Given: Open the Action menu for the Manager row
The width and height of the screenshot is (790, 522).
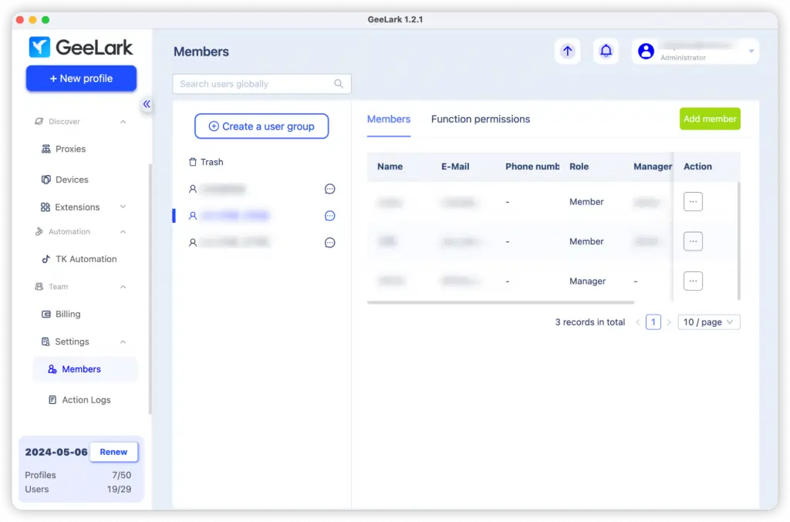Looking at the screenshot, I should pyautogui.click(x=693, y=281).
